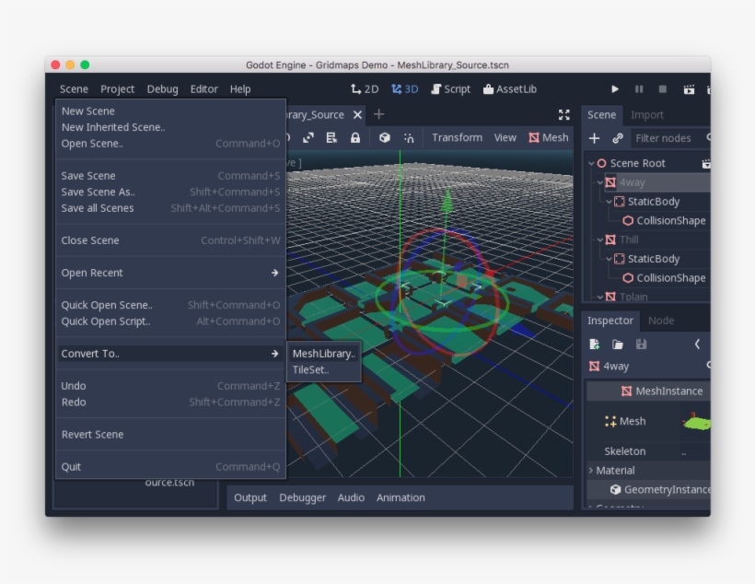Choose TileSet.. from Convert To submenu
Screen dimensions: 755x584
(324, 370)
